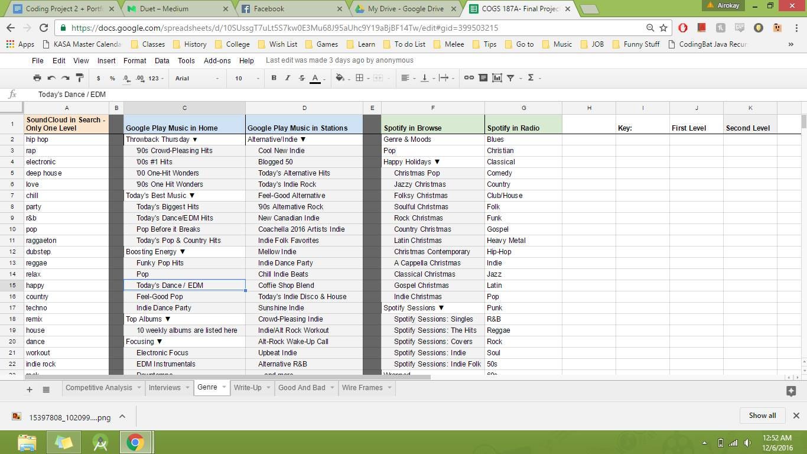Increase decimal places in the toolbar
This screenshot has width=807, height=454.
point(140,78)
